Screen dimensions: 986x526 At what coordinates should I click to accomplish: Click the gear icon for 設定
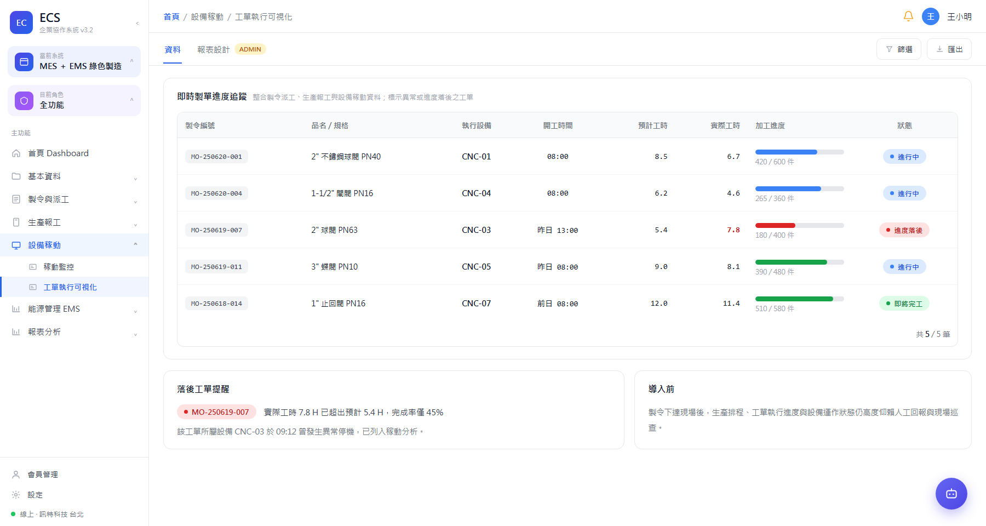16,495
